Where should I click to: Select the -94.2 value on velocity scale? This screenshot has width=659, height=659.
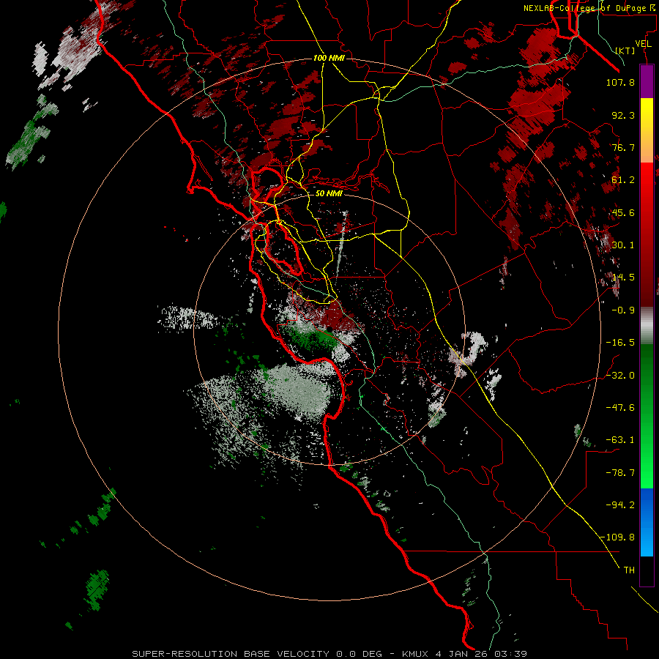pyautogui.click(x=620, y=505)
